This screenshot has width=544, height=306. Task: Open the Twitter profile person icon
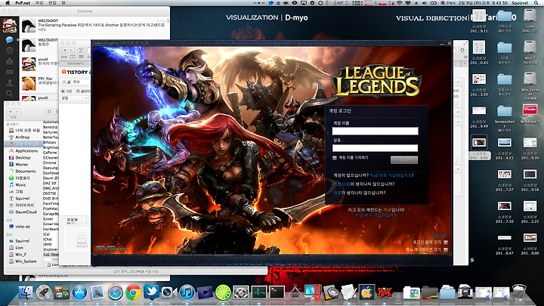point(9,82)
